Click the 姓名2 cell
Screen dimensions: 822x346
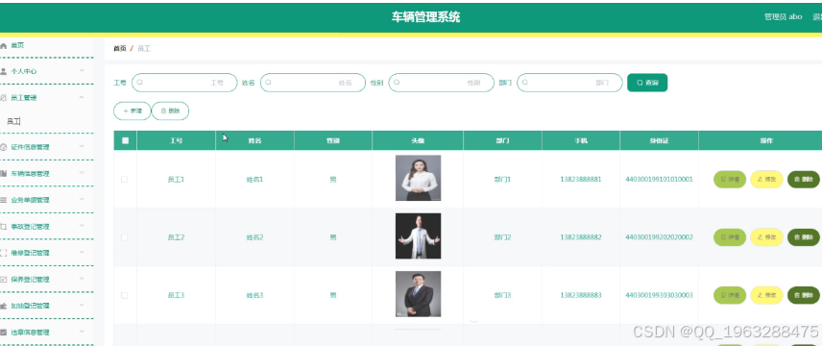254,237
